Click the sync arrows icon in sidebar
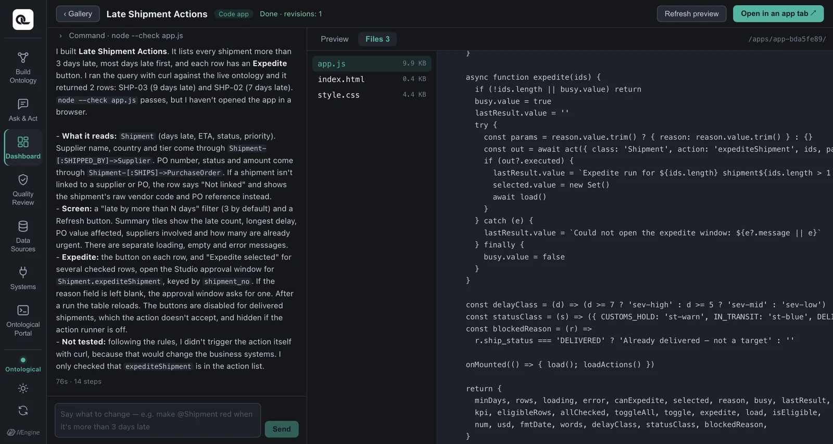Image resolution: width=833 pixels, height=444 pixels. (23, 411)
